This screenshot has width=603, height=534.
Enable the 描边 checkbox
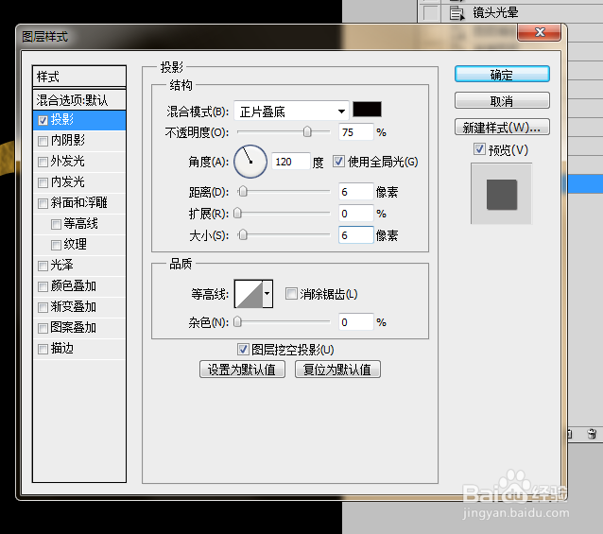43,349
